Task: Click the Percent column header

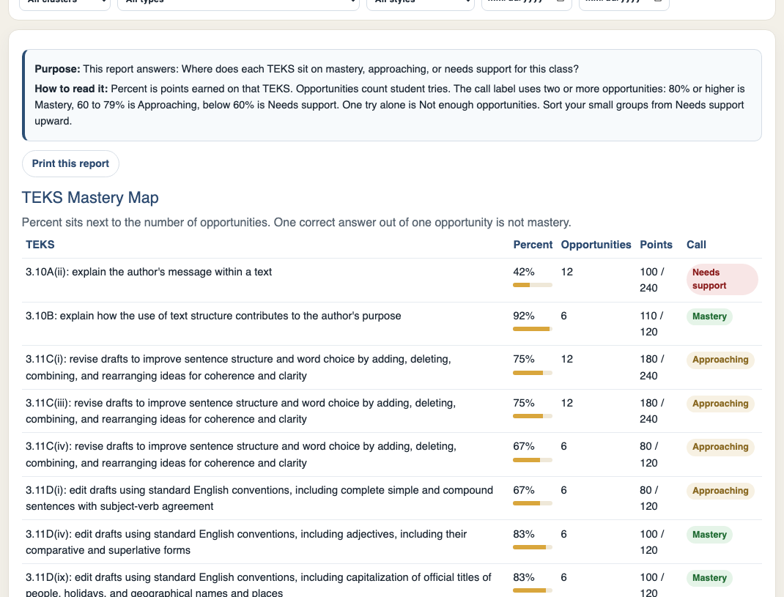Action: [533, 245]
